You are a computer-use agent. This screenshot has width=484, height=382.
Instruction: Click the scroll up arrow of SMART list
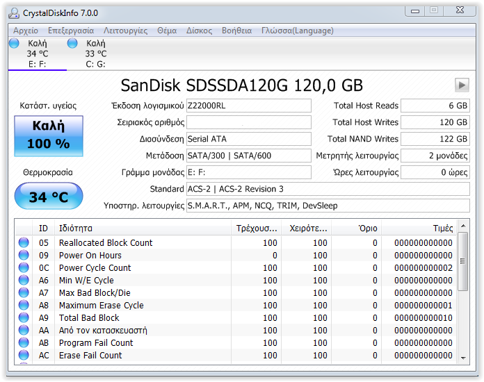[463, 226]
